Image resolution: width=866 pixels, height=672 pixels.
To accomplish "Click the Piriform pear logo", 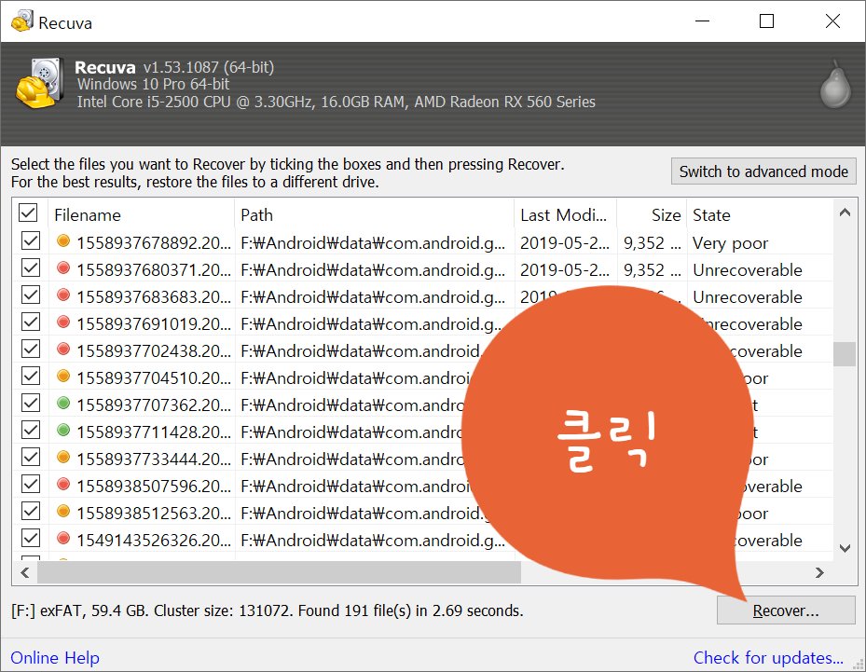I will point(835,84).
